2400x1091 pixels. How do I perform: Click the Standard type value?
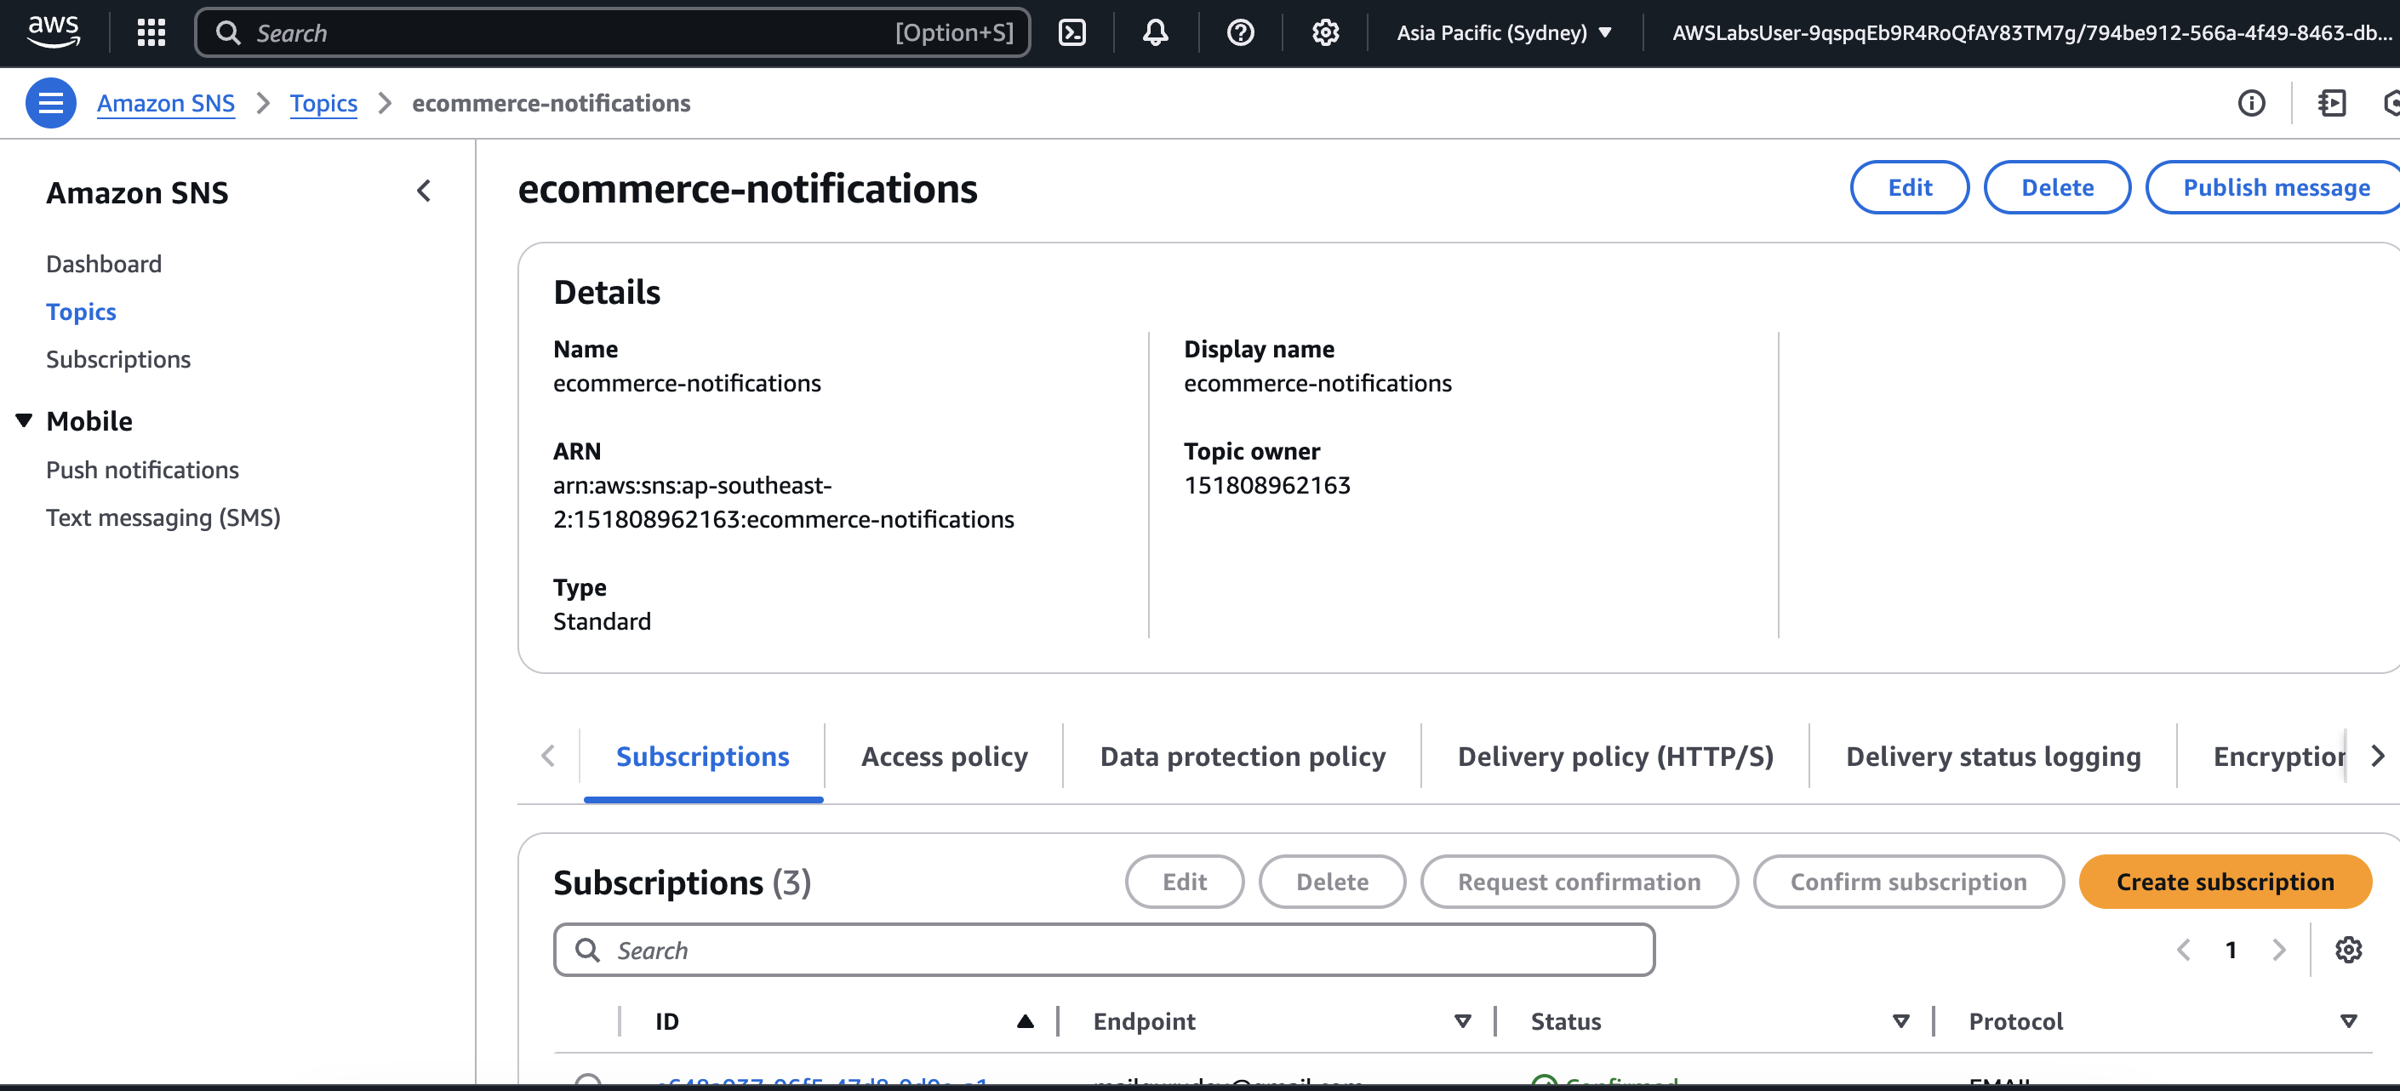(602, 621)
